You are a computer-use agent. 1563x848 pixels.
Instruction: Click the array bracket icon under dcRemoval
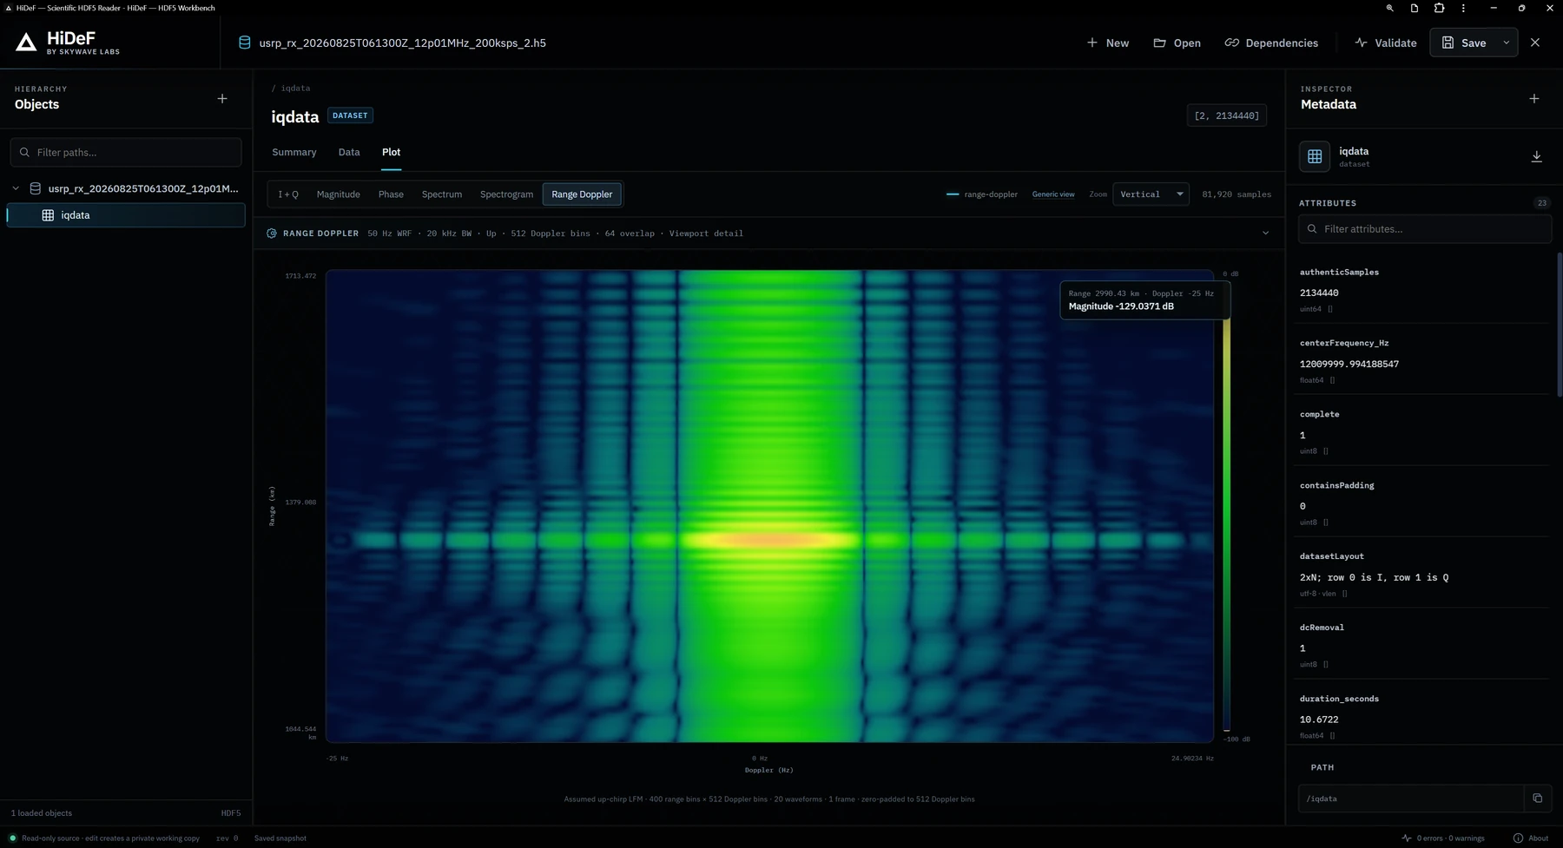(1326, 665)
